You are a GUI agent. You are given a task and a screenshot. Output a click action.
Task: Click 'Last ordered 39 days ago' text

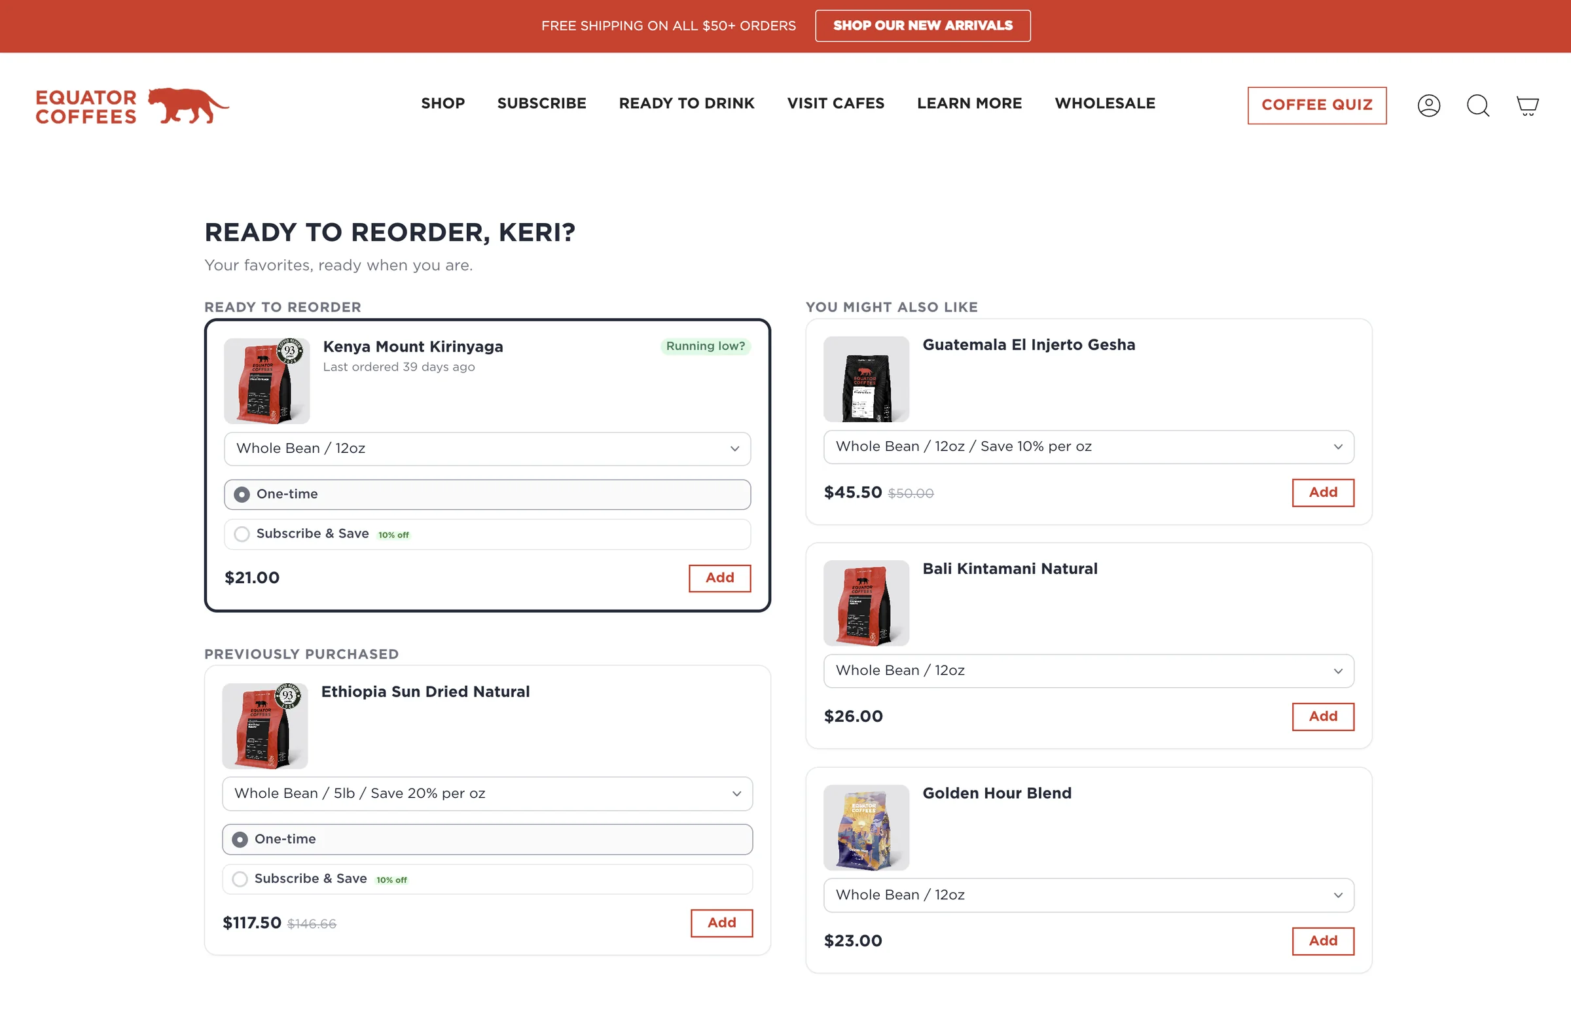click(399, 367)
